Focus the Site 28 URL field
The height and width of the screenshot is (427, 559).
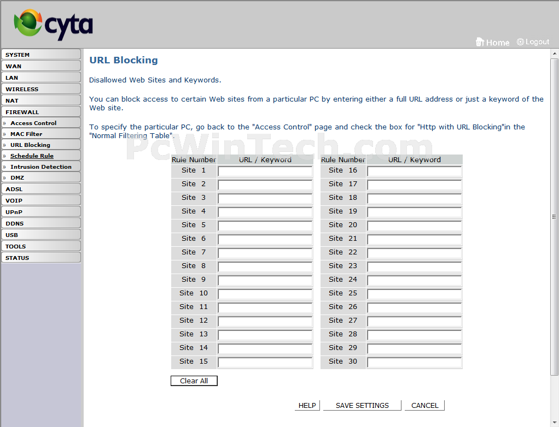[x=415, y=336]
